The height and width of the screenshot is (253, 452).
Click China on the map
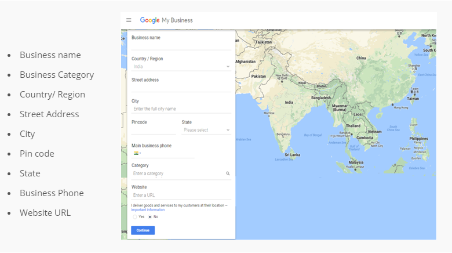pyautogui.click(x=361, y=58)
